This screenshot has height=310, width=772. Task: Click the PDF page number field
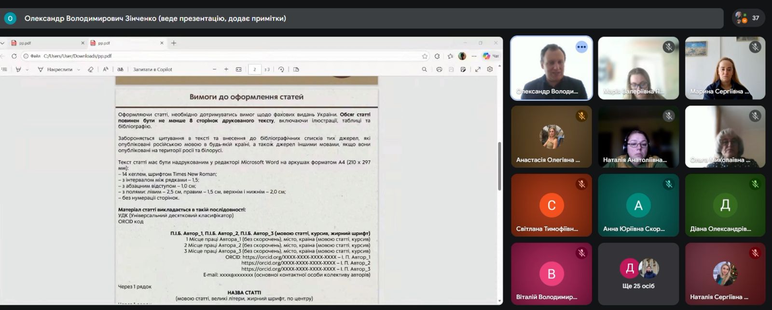point(255,69)
